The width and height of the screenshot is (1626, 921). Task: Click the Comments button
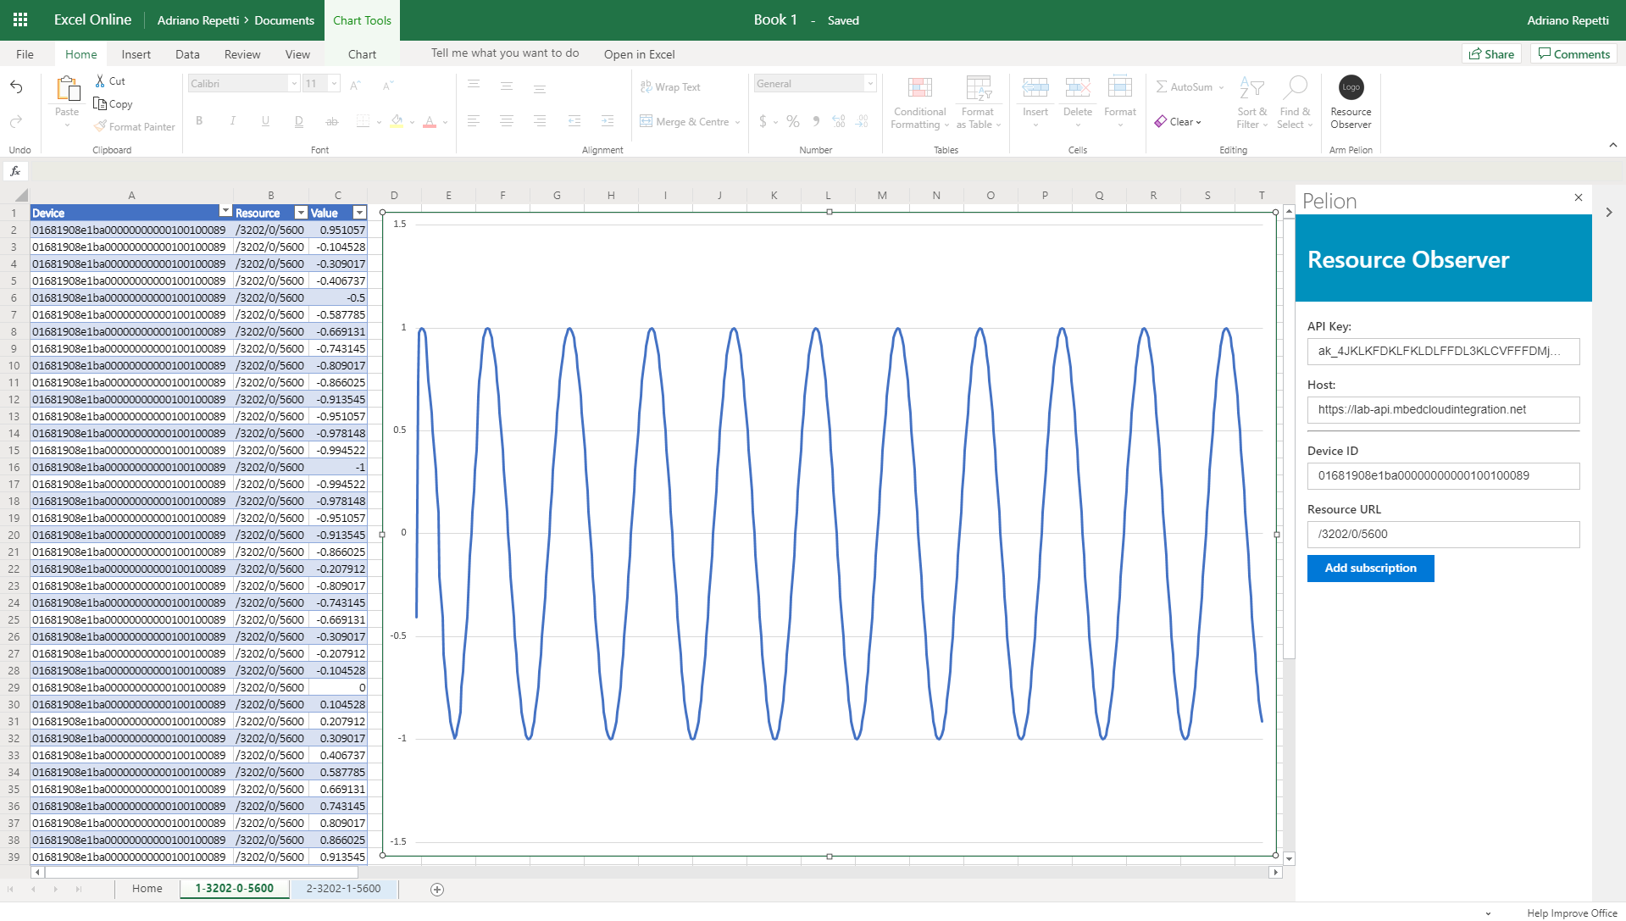click(1573, 53)
